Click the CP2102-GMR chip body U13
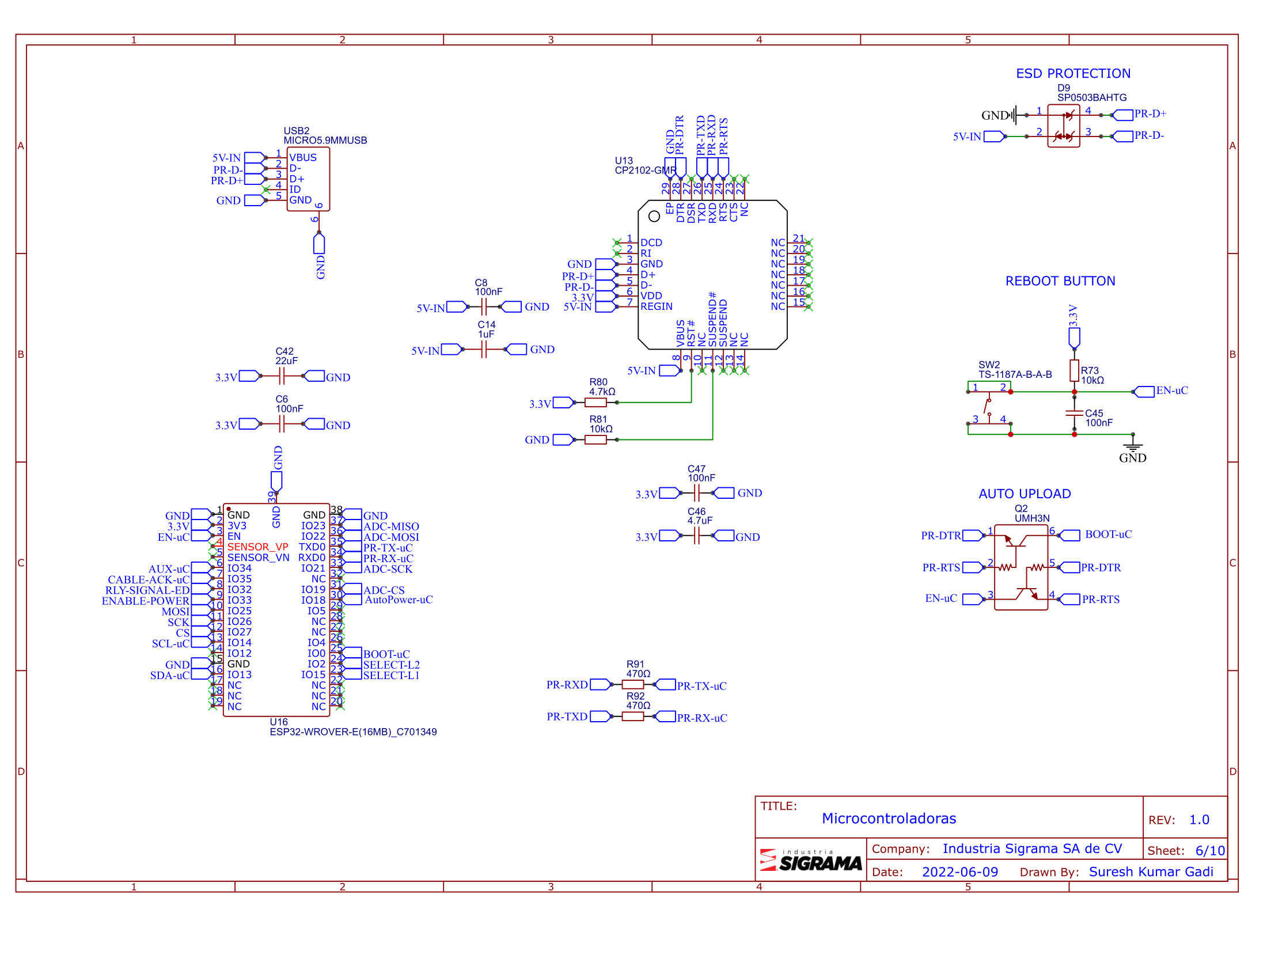Screen dimensions: 1267x978 pos(712,274)
